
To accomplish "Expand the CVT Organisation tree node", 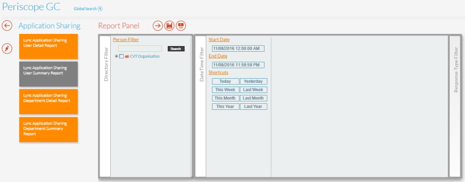I will 116,56.
